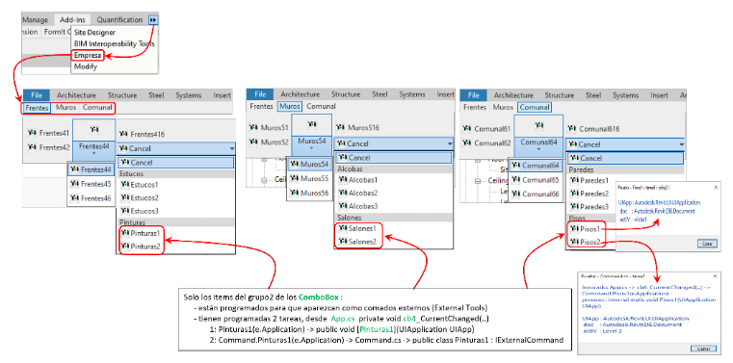Open the Empresa entry in overflow menu

(x=88, y=56)
